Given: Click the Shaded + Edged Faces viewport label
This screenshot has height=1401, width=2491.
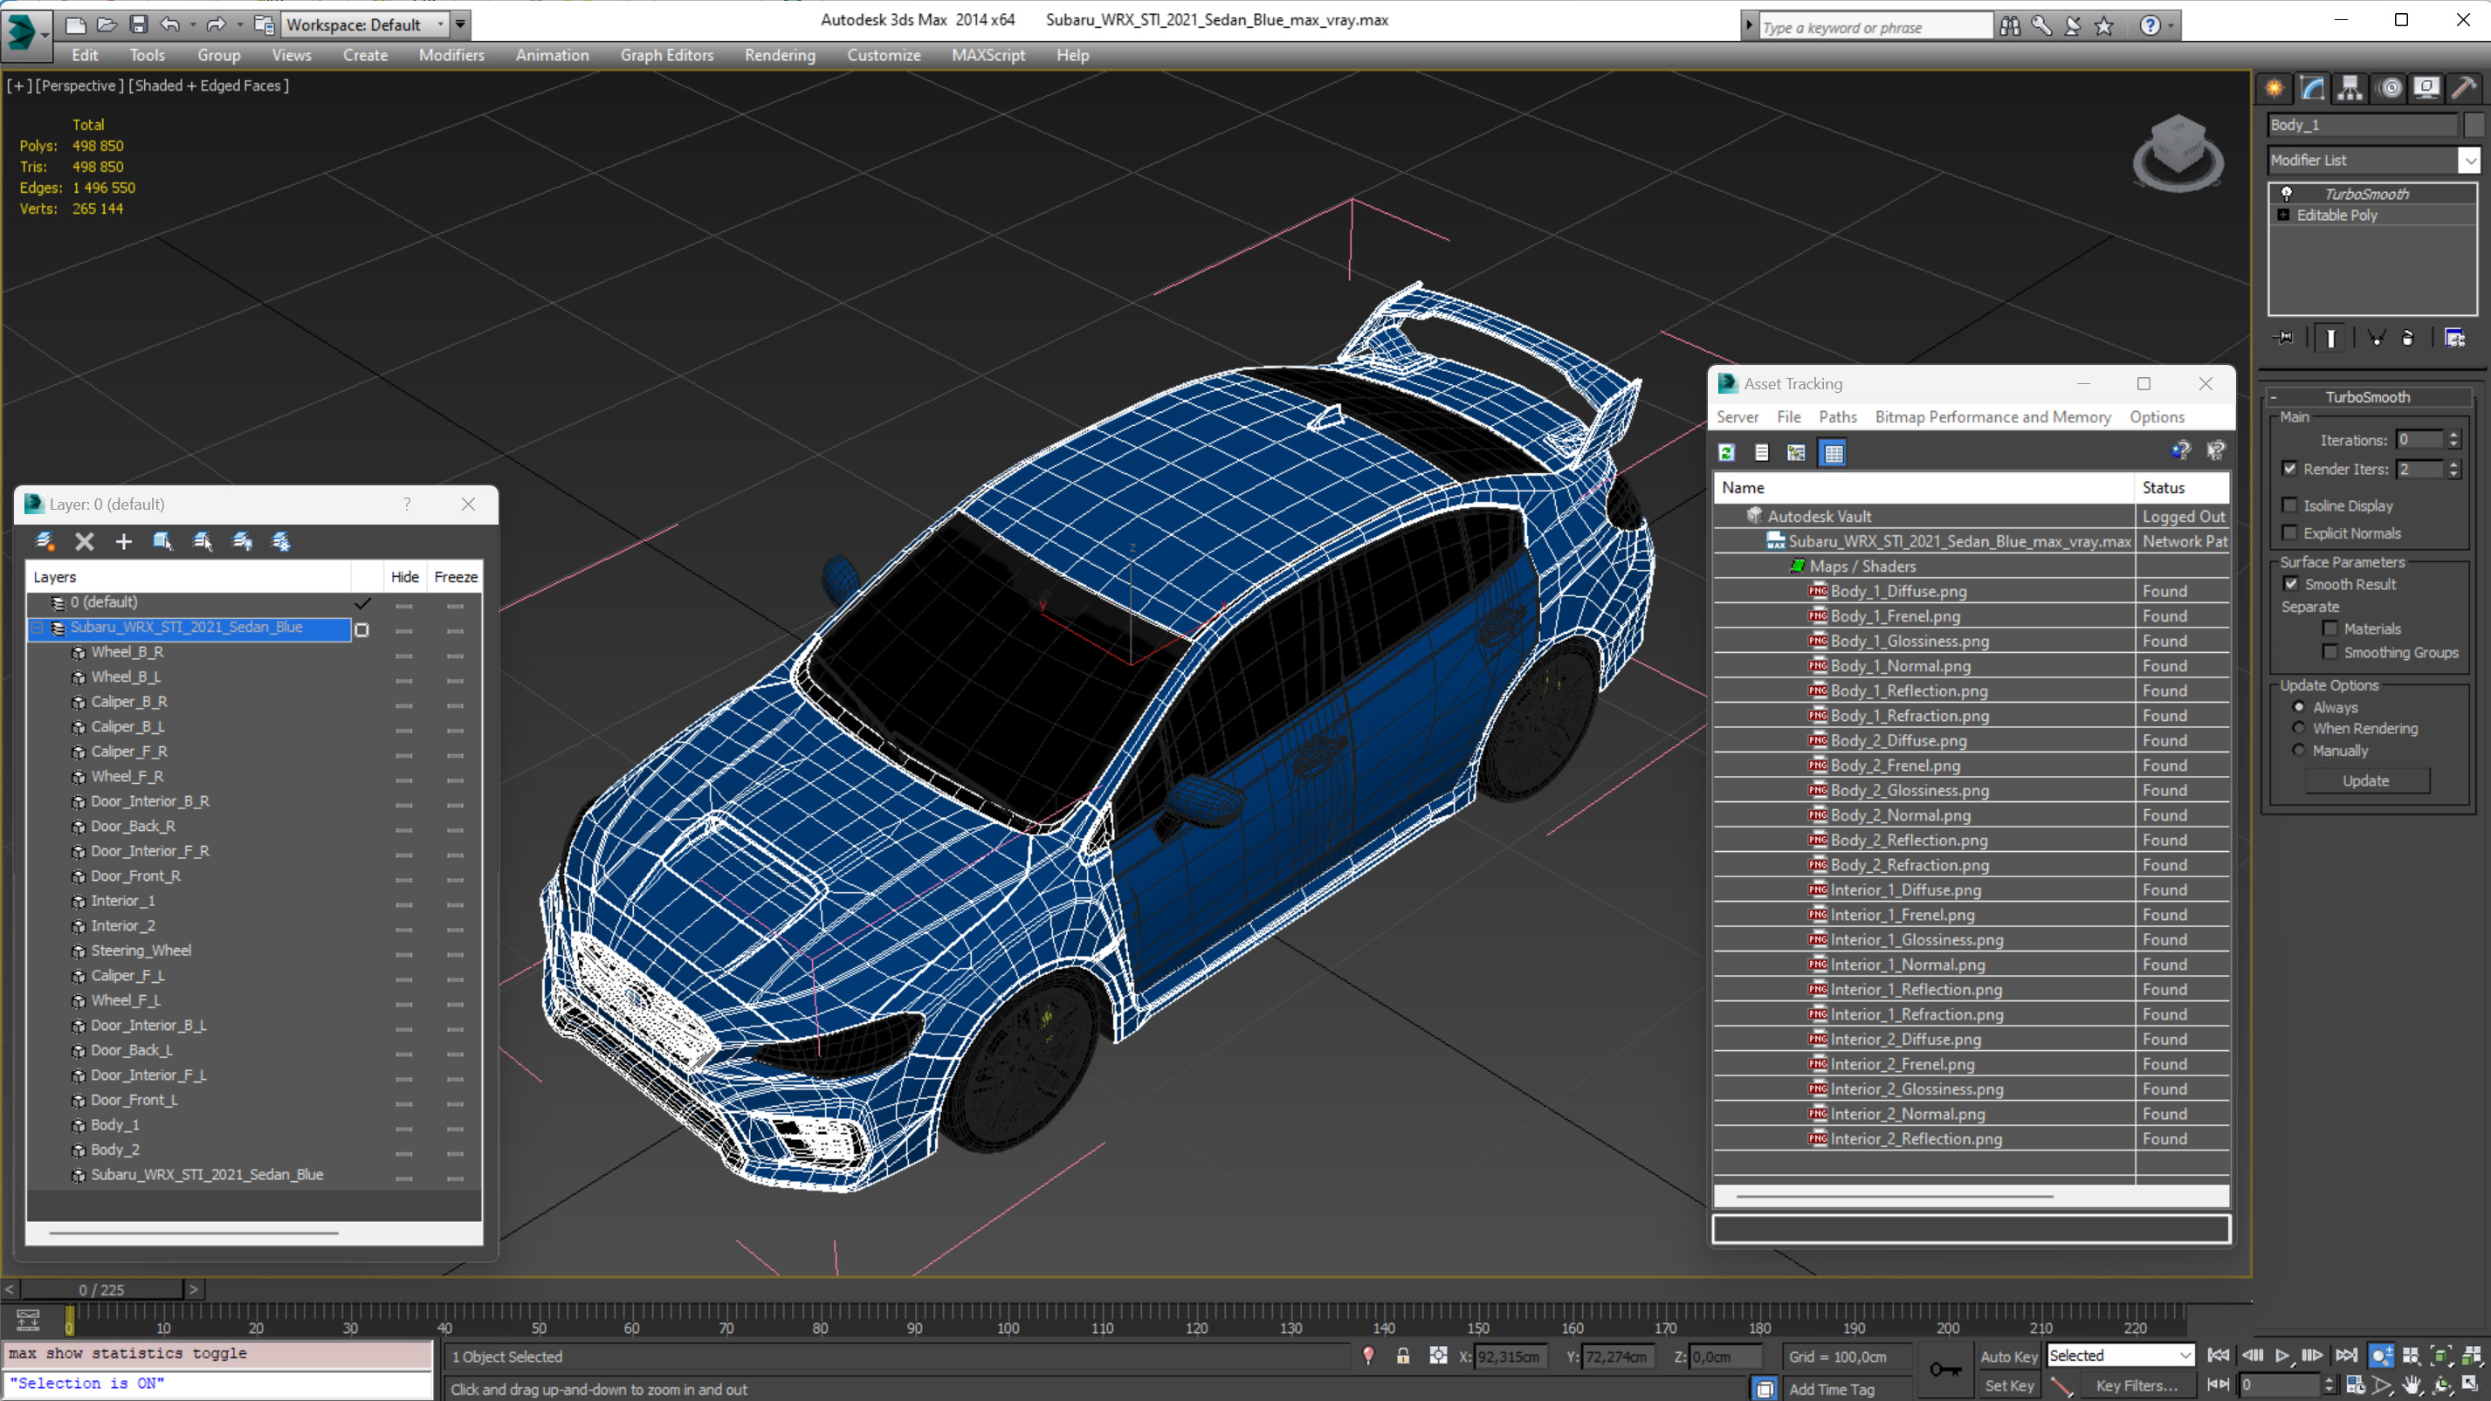Looking at the screenshot, I should pos(209,86).
